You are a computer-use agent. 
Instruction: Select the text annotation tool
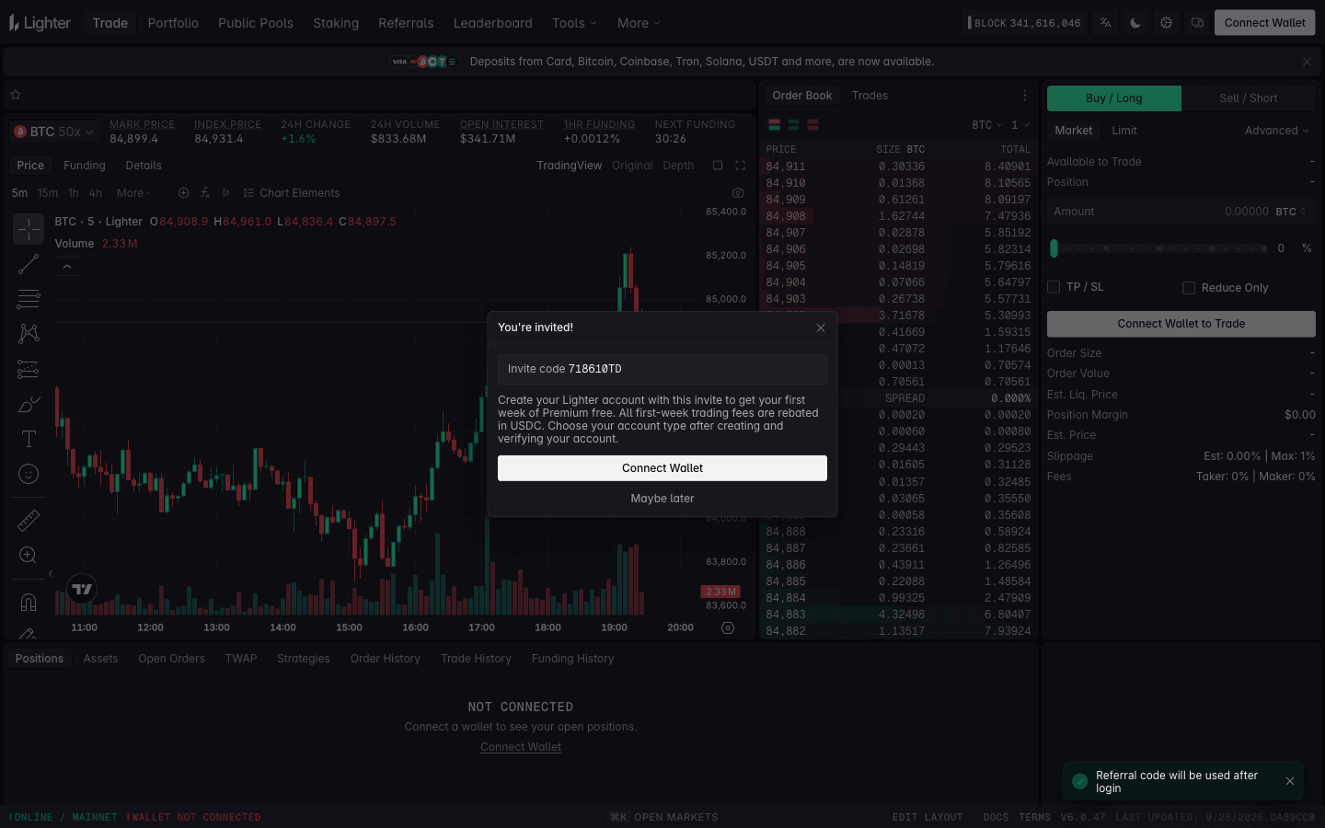point(29,439)
